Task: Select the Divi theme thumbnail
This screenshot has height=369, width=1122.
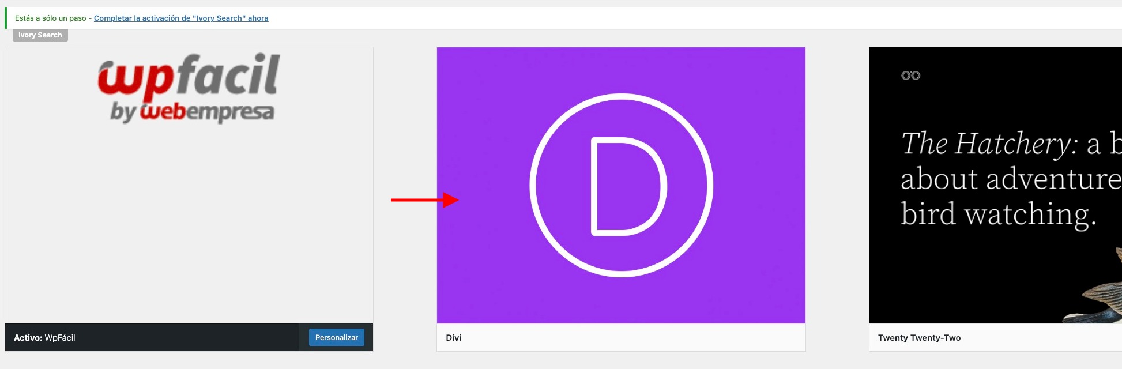Action: click(621, 186)
